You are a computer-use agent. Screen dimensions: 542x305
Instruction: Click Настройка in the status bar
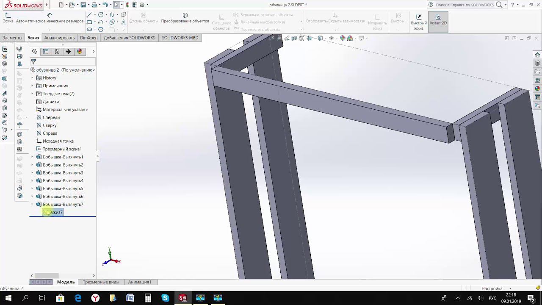point(492,288)
